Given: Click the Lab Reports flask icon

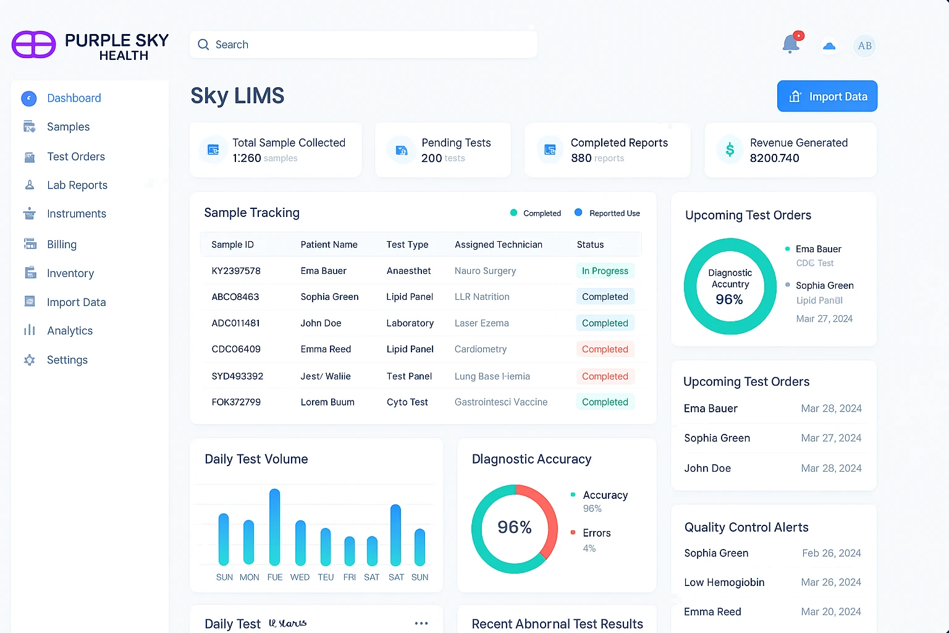Looking at the screenshot, I should coord(29,185).
